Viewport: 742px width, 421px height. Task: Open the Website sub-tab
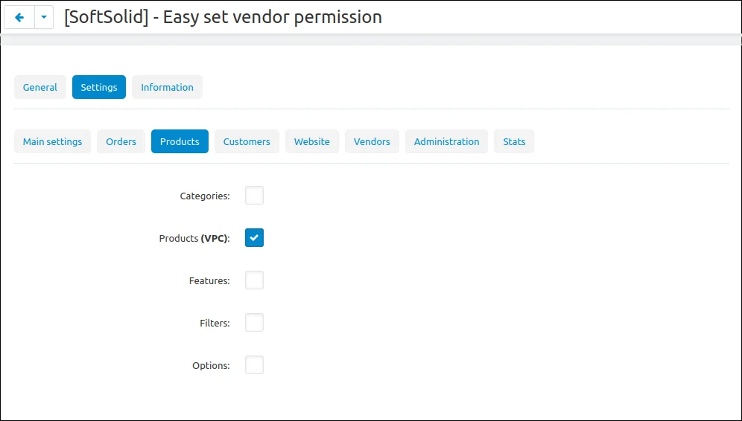point(312,141)
